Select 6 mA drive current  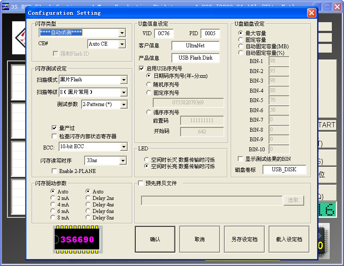52,211
